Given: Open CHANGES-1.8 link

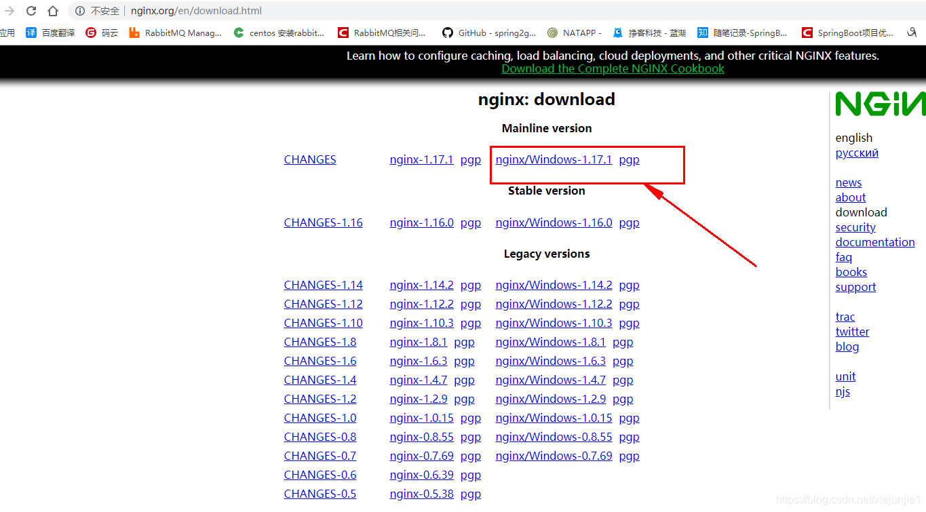Looking at the screenshot, I should point(320,342).
